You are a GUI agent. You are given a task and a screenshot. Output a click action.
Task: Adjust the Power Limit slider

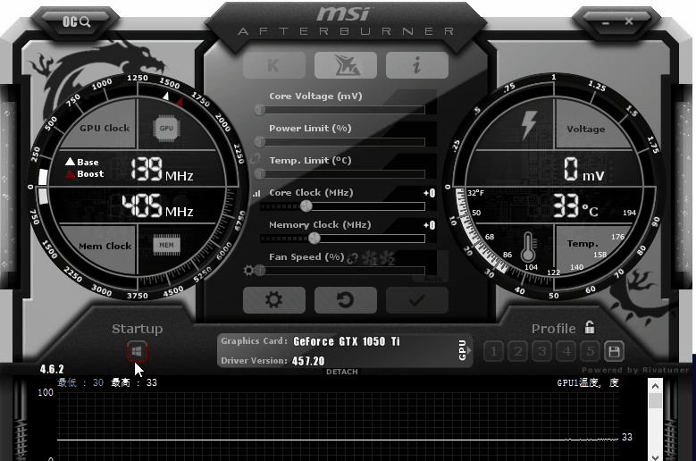tap(342, 142)
